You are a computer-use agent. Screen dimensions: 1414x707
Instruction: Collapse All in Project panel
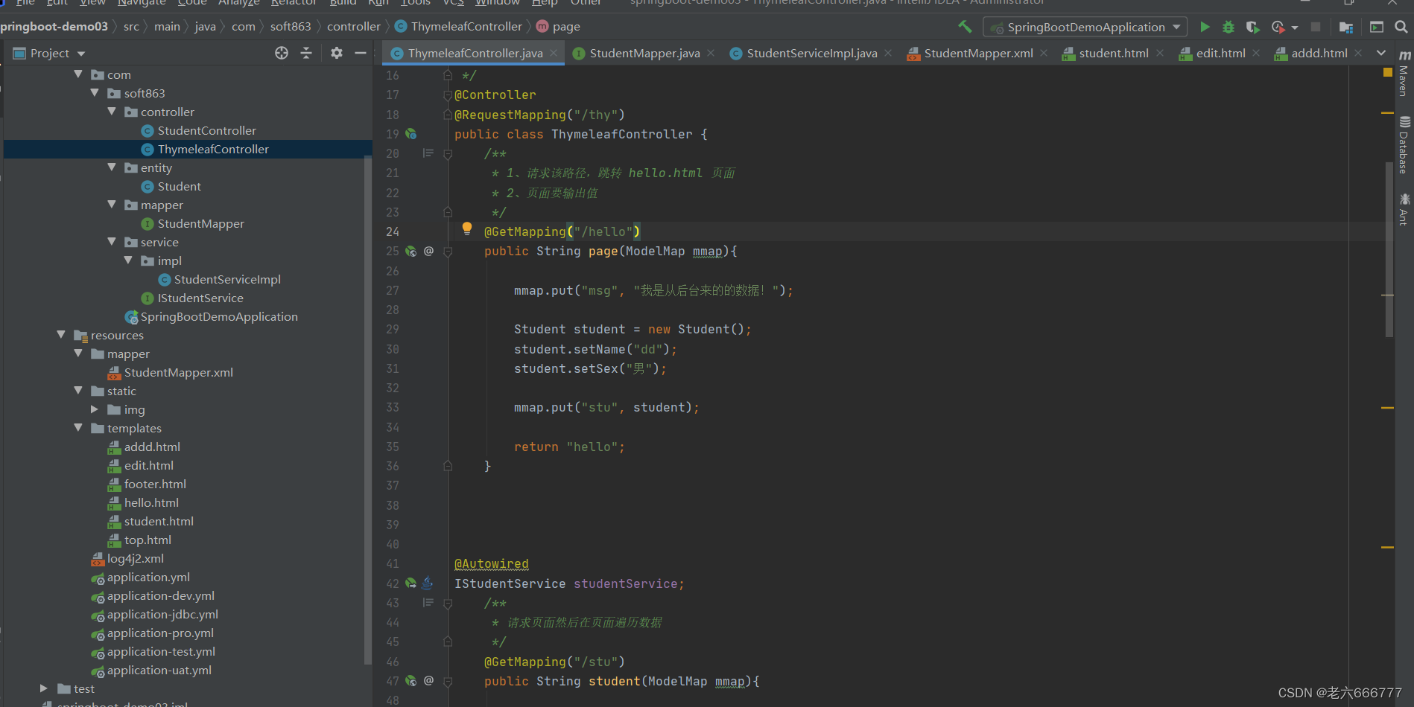click(306, 53)
